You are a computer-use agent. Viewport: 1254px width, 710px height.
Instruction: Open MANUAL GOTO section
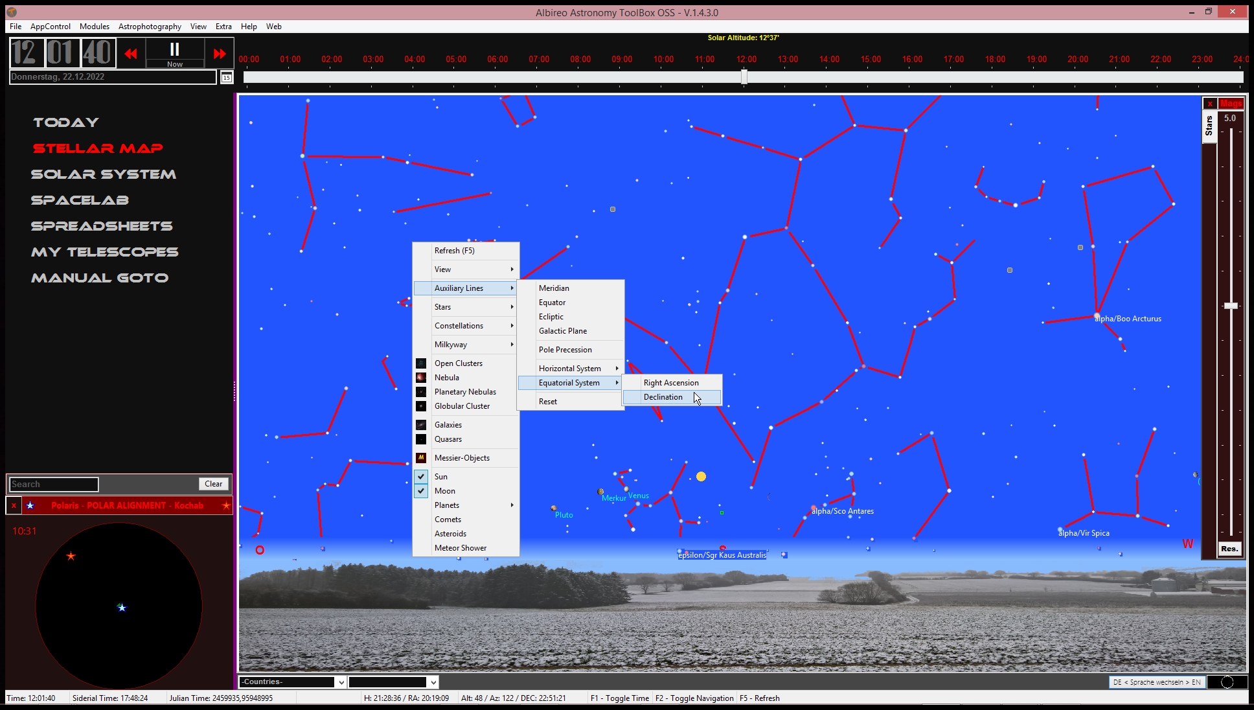(x=100, y=278)
